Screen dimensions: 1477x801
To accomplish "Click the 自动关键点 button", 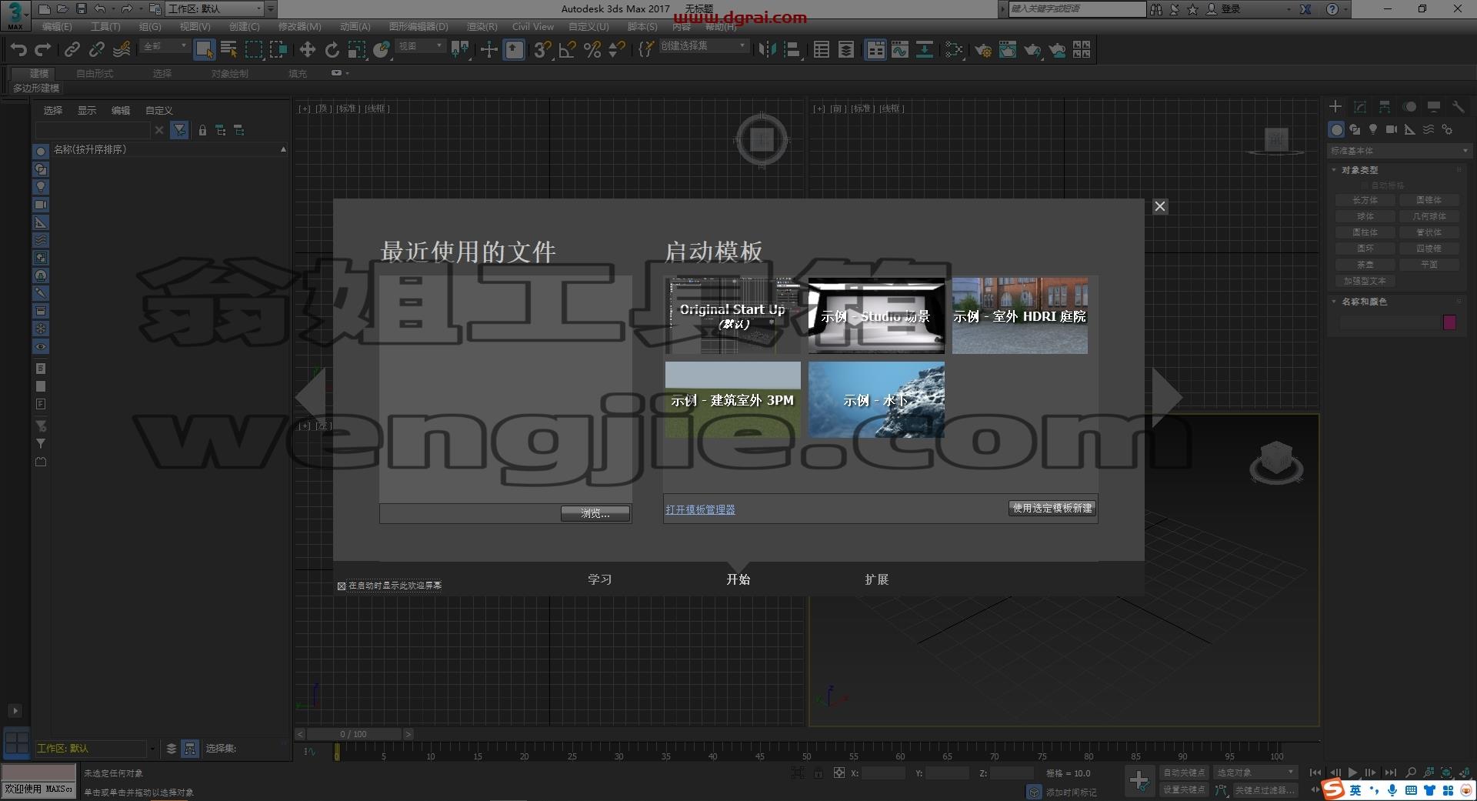I will 1184,773.
